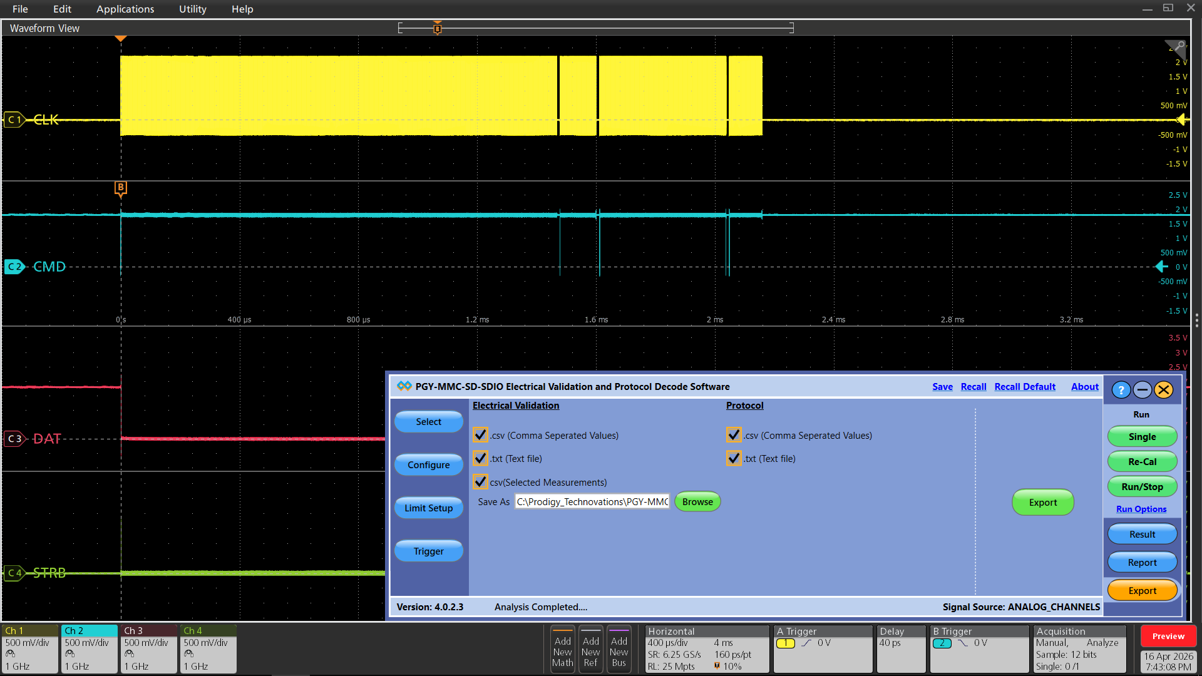Image resolution: width=1202 pixels, height=676 pixels.
Task: Toggle Protocol .txt Text file checkbox
Action: (x=734, y=458)
